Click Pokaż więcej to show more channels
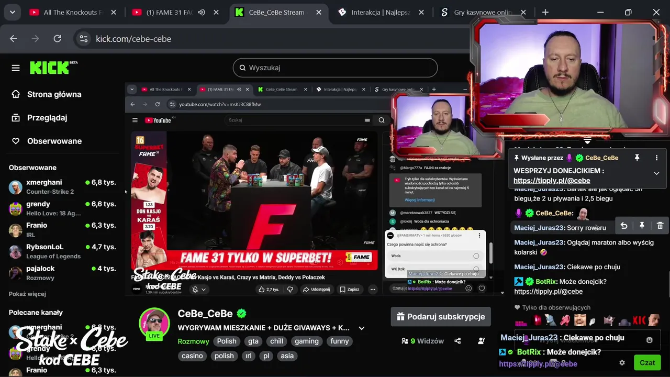 27,294
